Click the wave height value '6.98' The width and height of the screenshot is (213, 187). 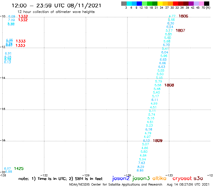coord(9,171)
